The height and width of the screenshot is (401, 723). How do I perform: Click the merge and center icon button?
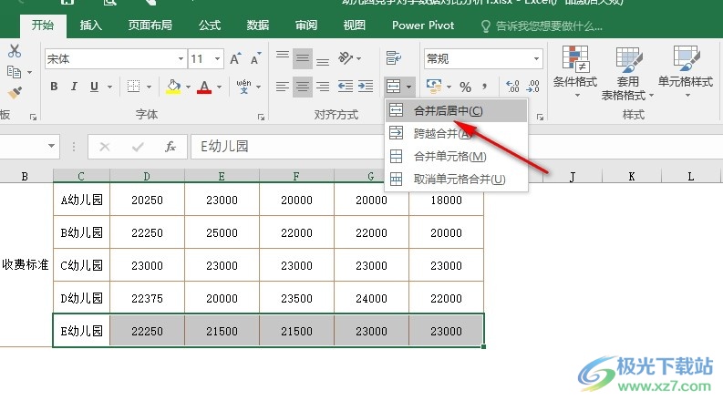(394, 87)
